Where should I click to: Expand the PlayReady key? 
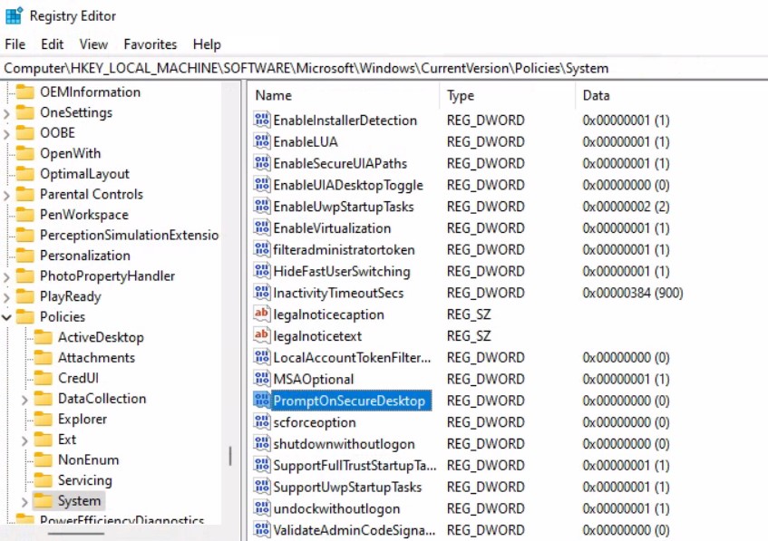coord(6,297)
